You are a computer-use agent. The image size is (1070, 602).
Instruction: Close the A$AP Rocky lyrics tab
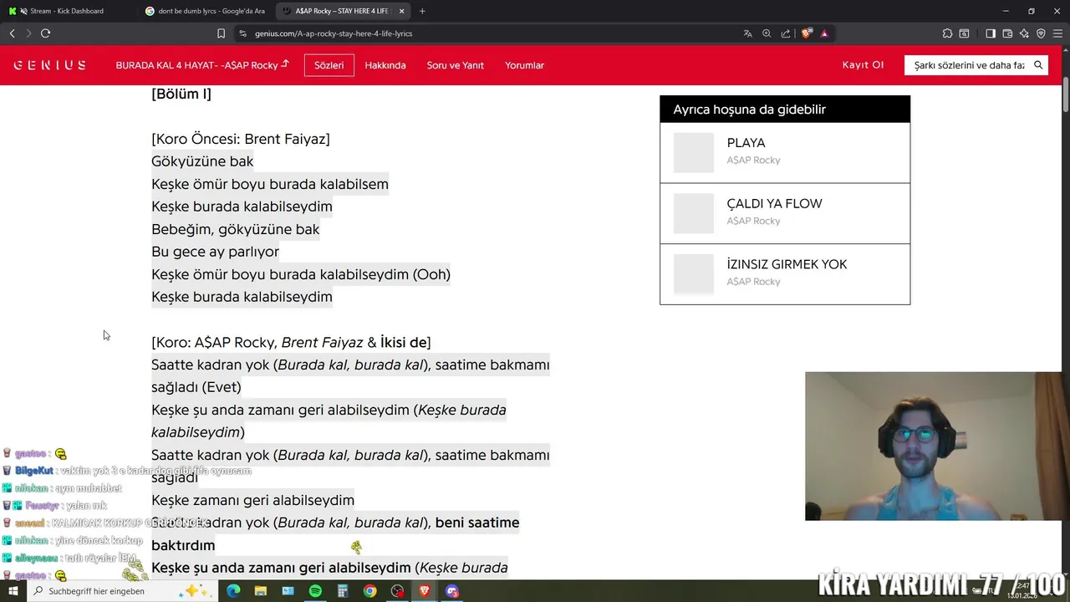[402, 11]
